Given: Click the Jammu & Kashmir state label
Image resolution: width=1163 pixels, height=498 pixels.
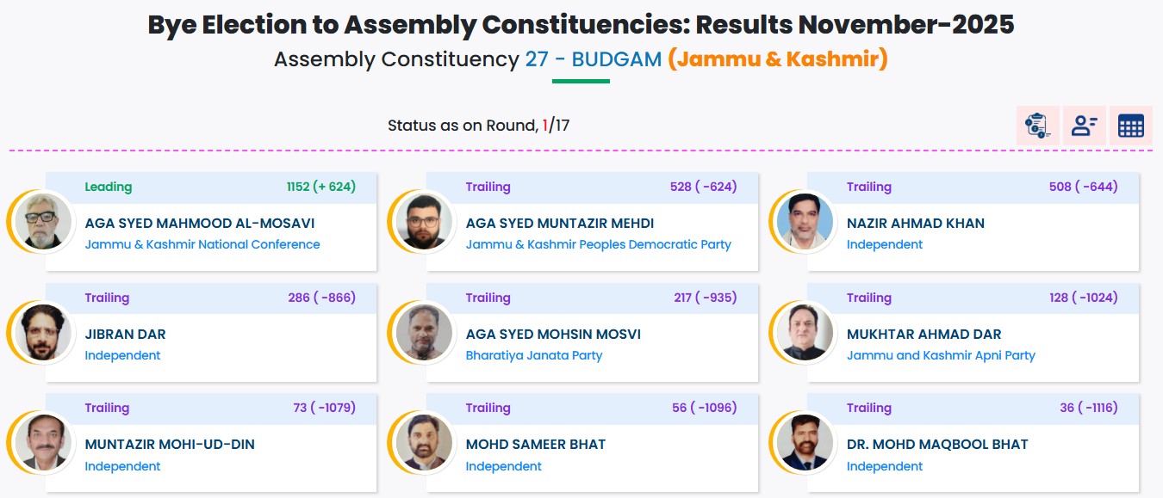Looking at the screenshot, I should [777, 59].
